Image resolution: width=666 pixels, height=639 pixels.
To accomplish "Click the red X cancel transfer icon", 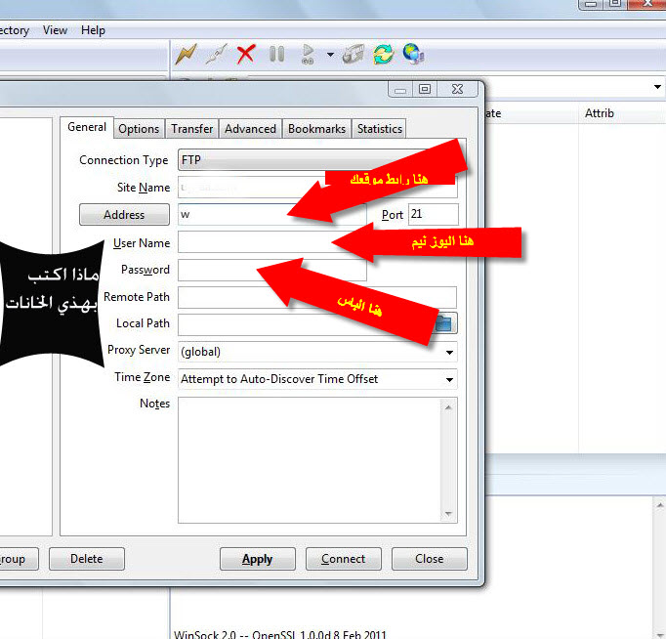I will (246, 54).
